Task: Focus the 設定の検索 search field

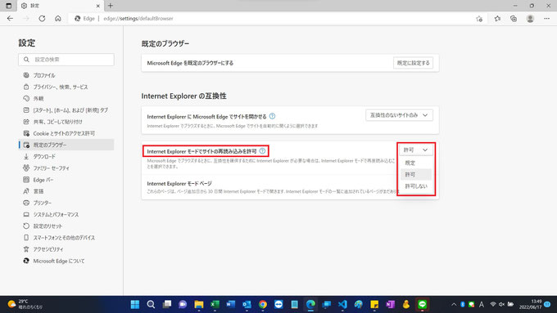Action: [x=66, y=60]
